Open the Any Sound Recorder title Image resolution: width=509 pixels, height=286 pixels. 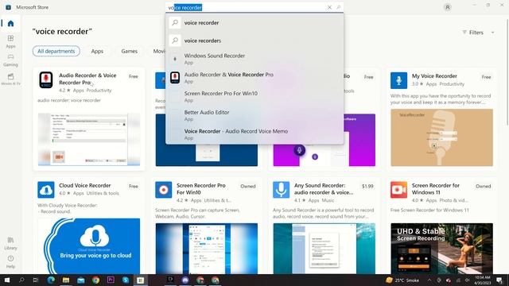(x=324, y=189)
